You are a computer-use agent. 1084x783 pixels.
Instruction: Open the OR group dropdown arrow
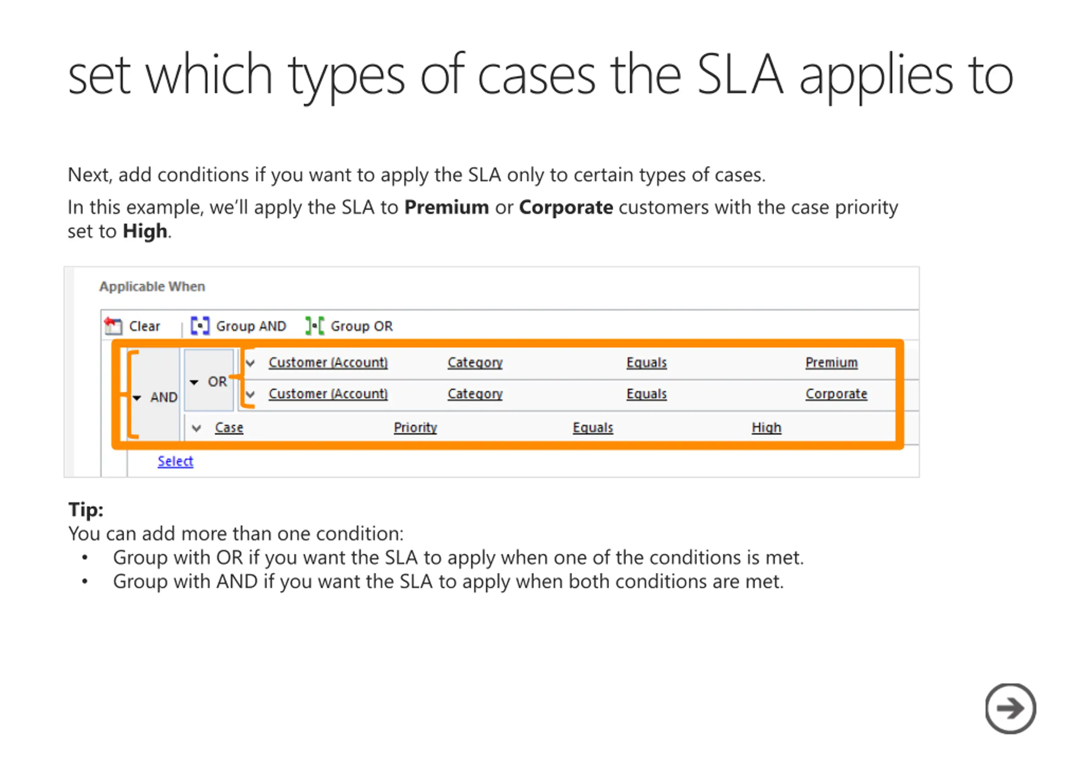pyautogui.click(x=194, y=382)
